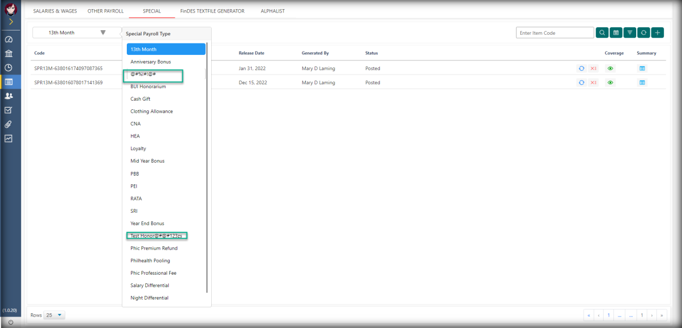Choose Clothing Allowance payroll type

point(151,112)
